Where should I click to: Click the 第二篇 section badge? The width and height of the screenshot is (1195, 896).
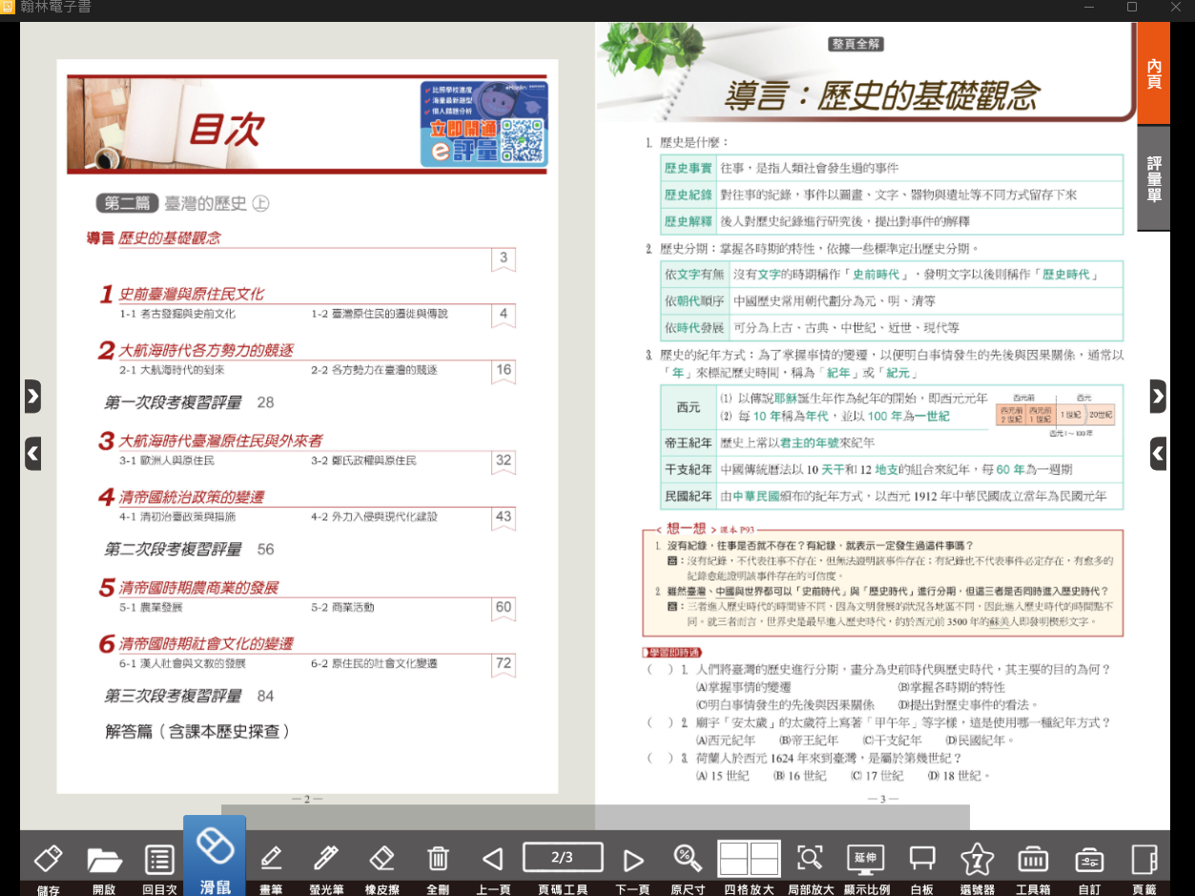click(128, 204)
